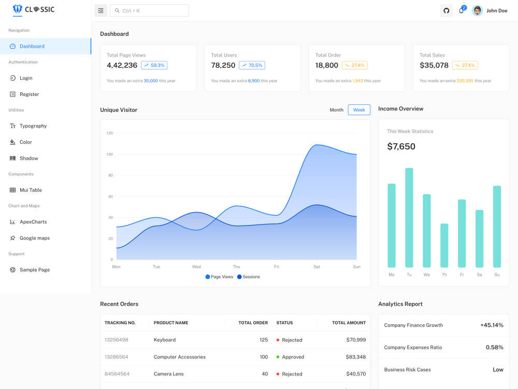
Task: Click the Tuesday income bar
Action: pyautogui.click(x=409, y=218)
